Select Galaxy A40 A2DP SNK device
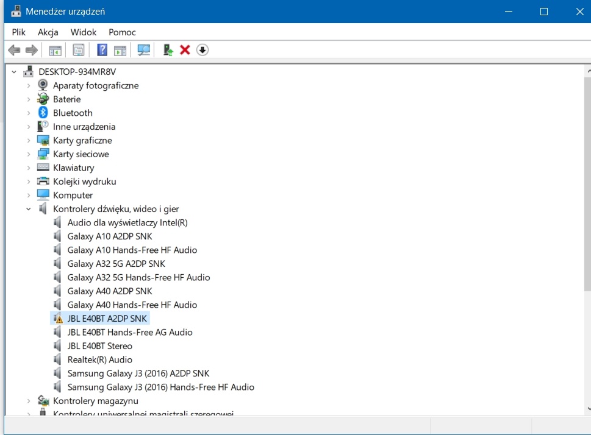 [110, 291]
